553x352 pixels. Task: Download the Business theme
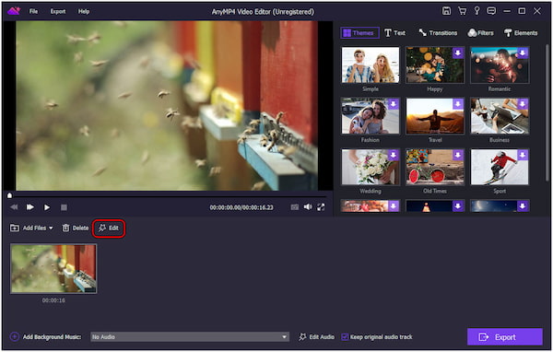[523, 104]
